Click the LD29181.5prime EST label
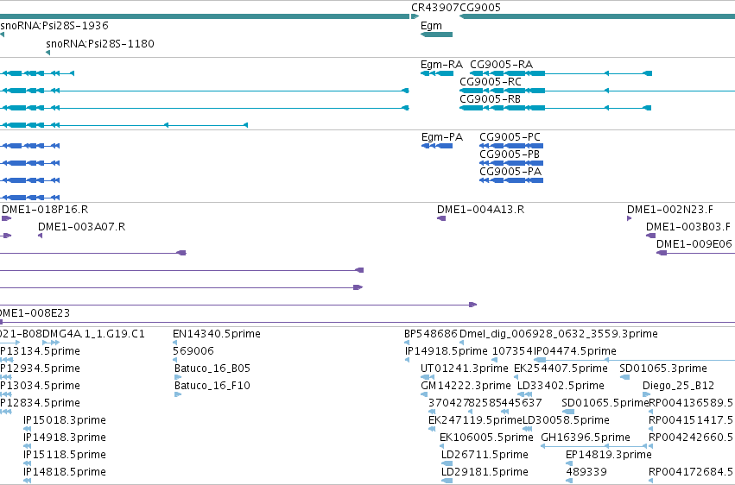 tap(485, 471)
